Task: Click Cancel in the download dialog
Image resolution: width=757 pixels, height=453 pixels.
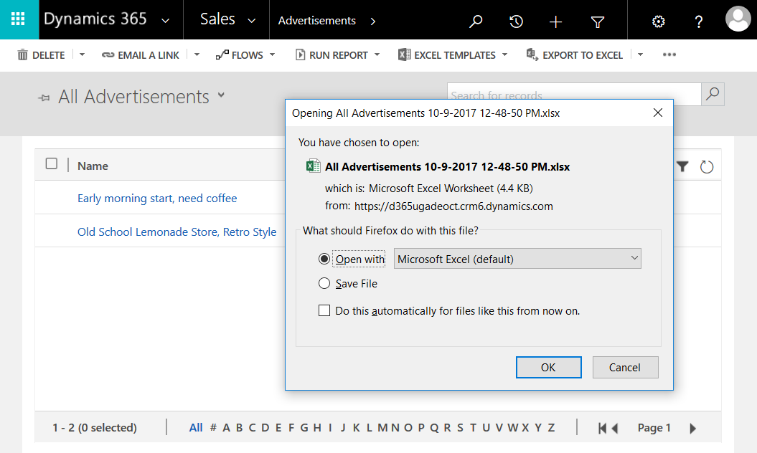Action: click(x=625, y=367)
